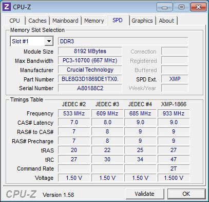The image size is (209, 202).
Task: Click the Serial Number A80188C2 field
Action: 90,88
